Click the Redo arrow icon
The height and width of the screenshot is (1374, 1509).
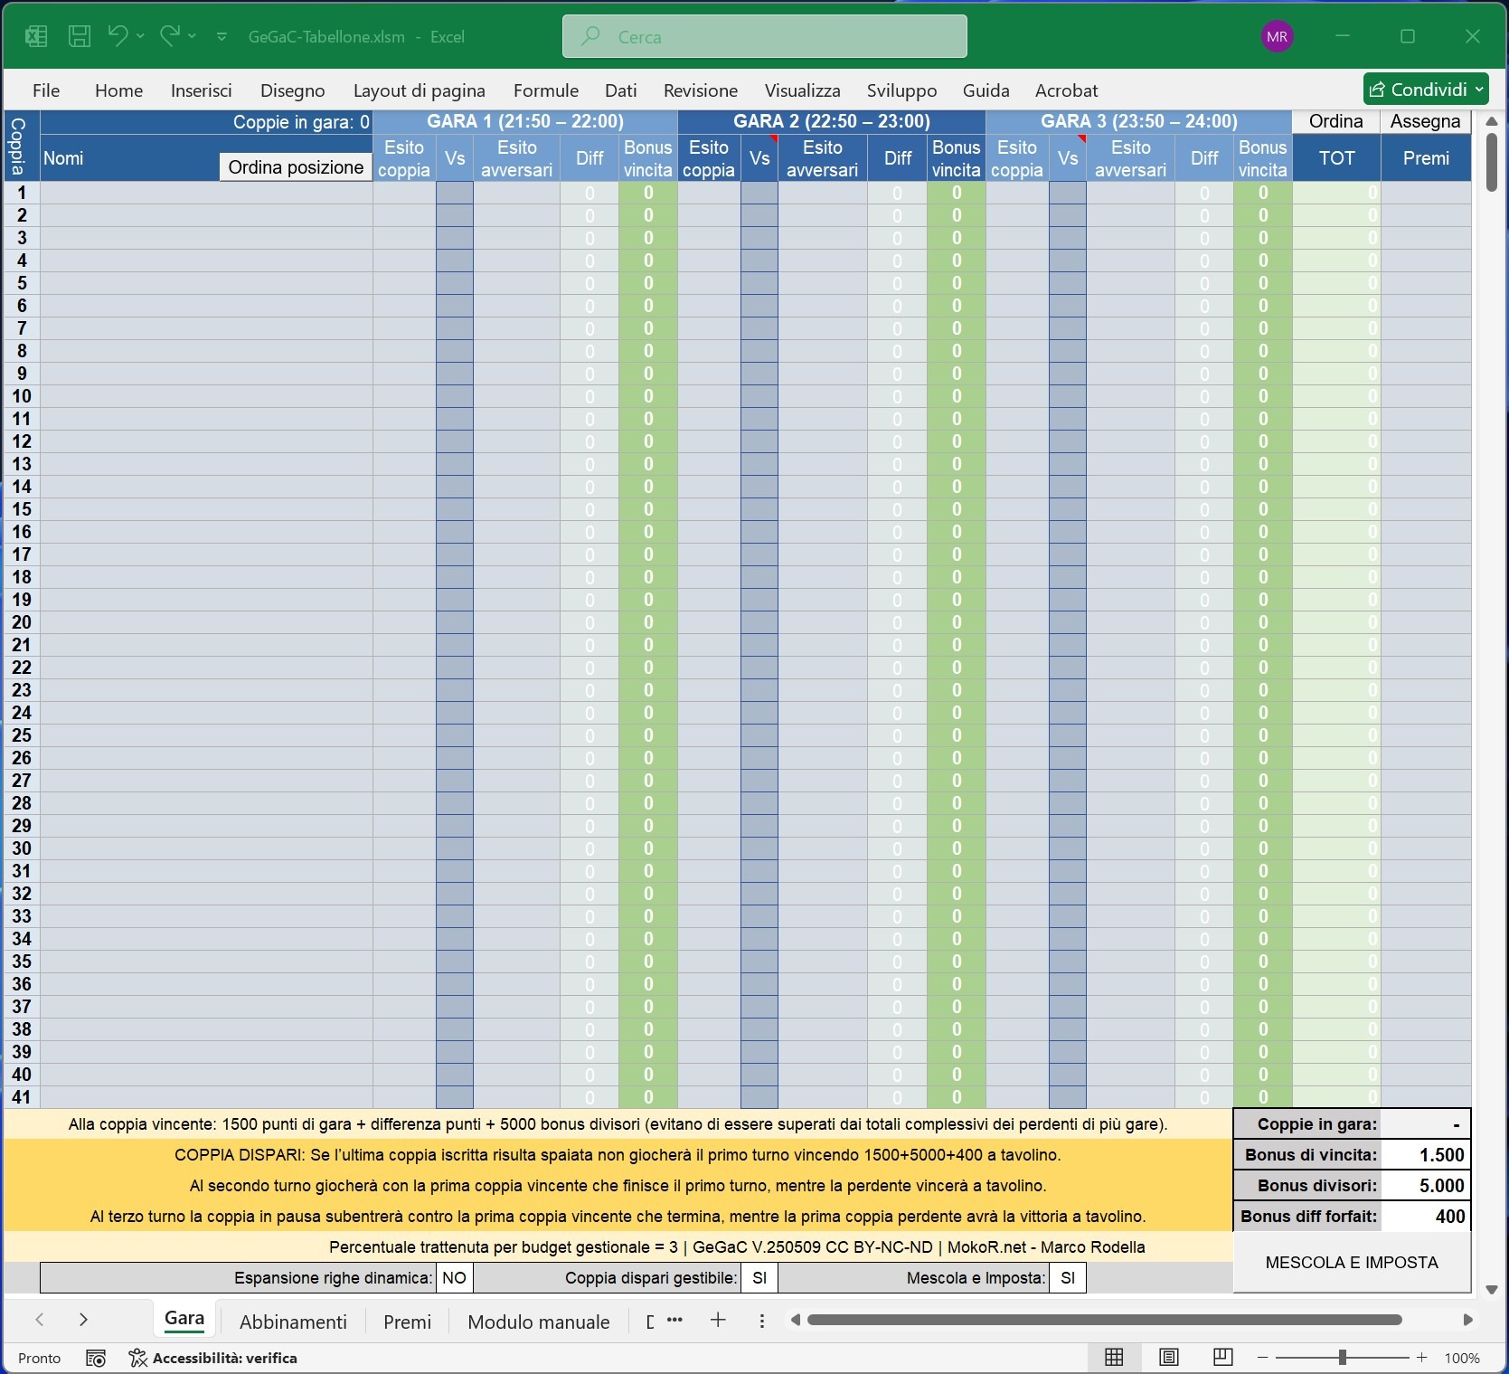[x=169, y=36]
